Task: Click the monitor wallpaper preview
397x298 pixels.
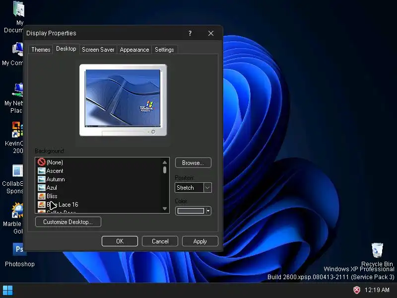Action: tap(123, 97)
